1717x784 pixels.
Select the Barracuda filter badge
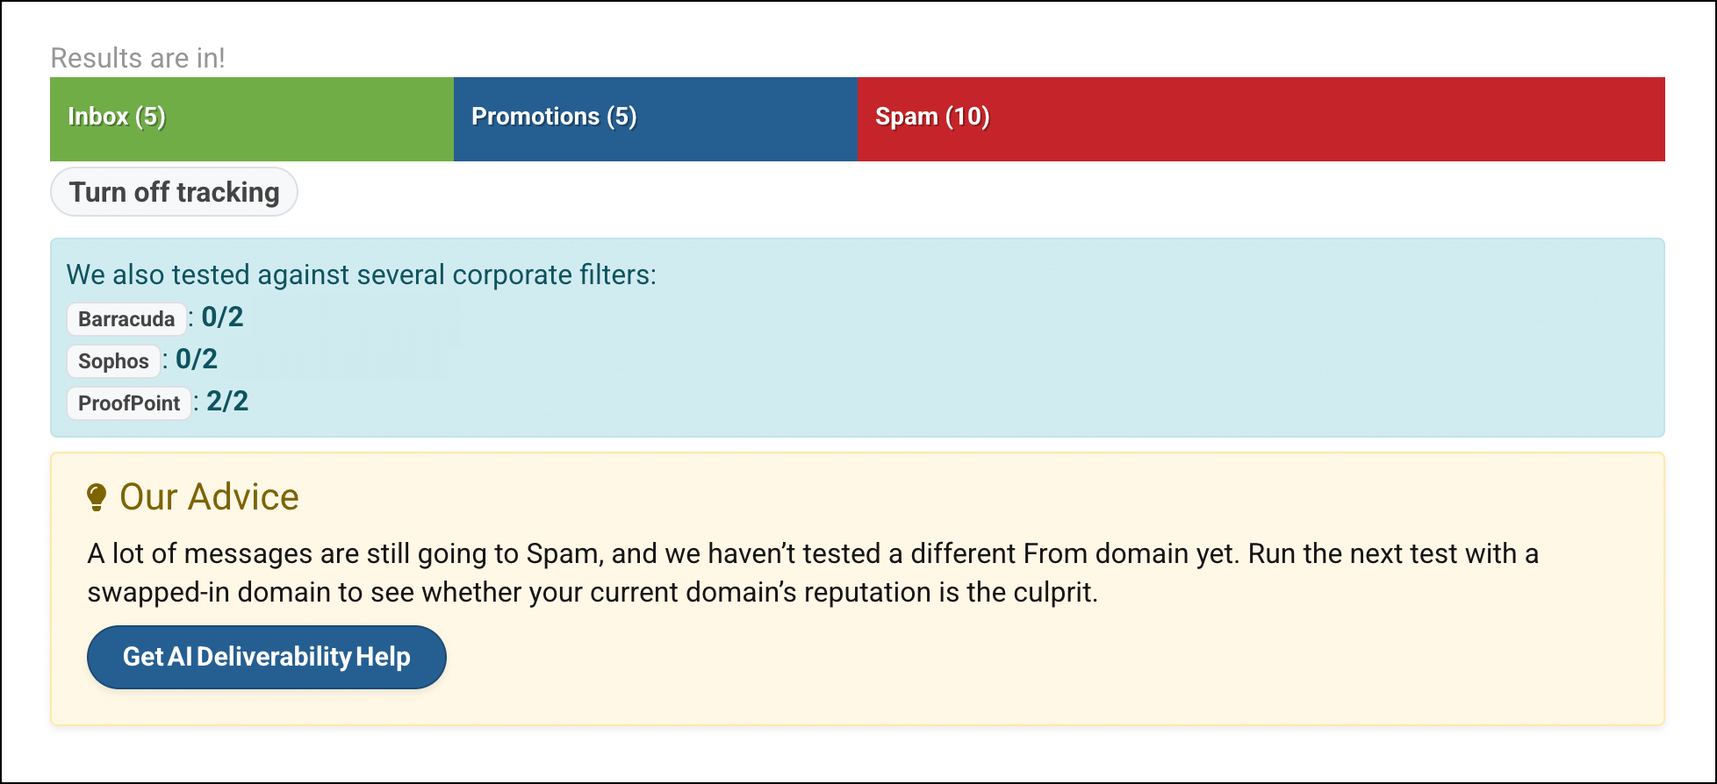coord(126,318)
